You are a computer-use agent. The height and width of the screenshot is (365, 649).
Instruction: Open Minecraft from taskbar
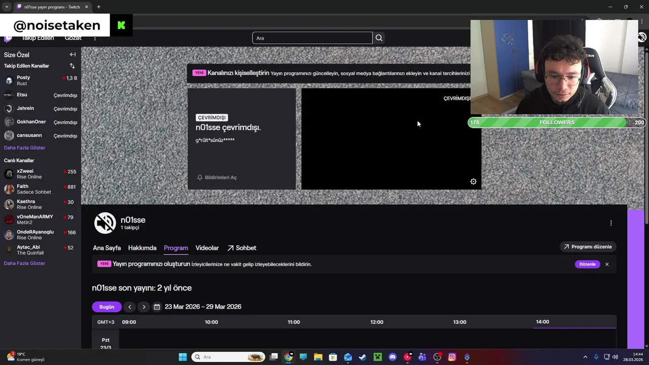tap(378, 357)
